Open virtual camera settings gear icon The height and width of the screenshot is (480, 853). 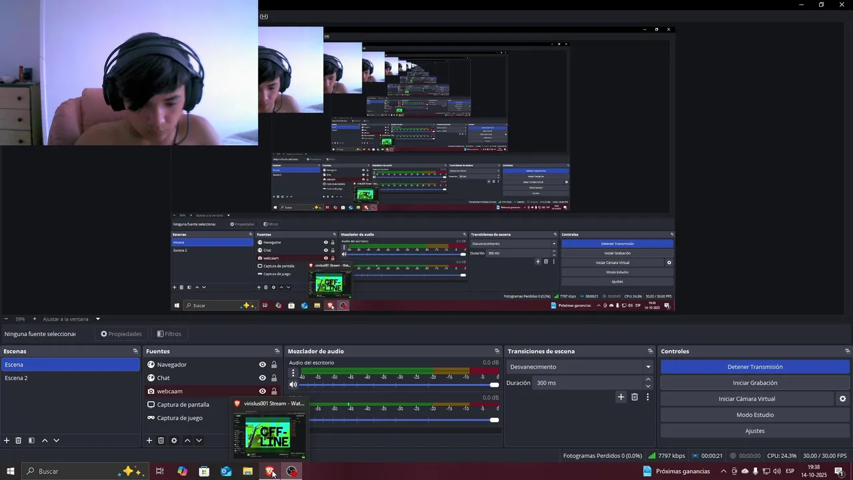[842, 399]
